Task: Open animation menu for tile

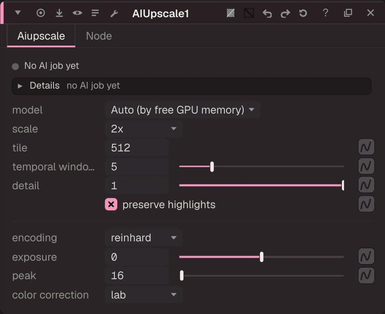Action: tap(366, 147)
